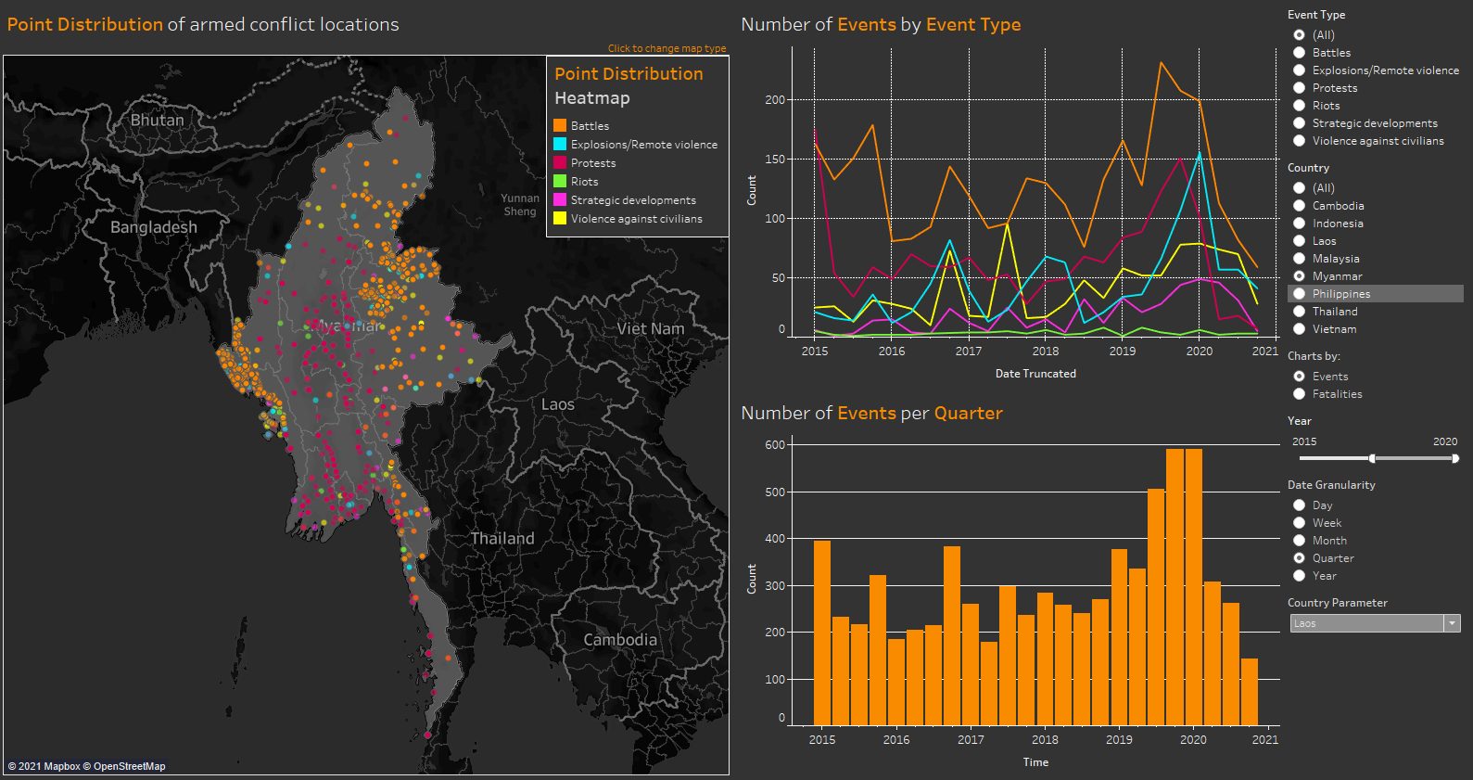1473x780 pixels.
Task: Click the orange Battles legend swatch
Action: (560, 125)
